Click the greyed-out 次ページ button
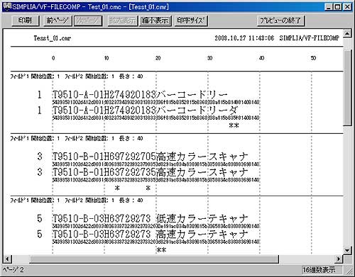The image size is (355, 277). click(x=88, y=21)
